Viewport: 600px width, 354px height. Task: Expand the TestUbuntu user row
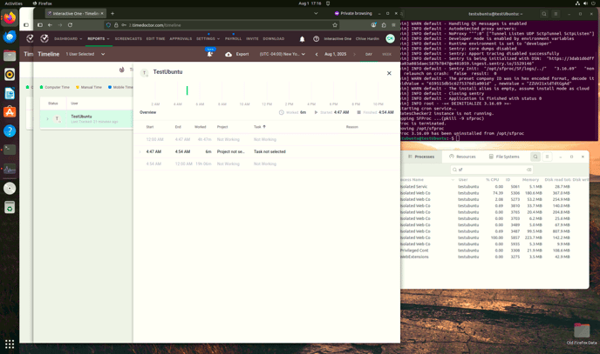(x=47, y=118)
